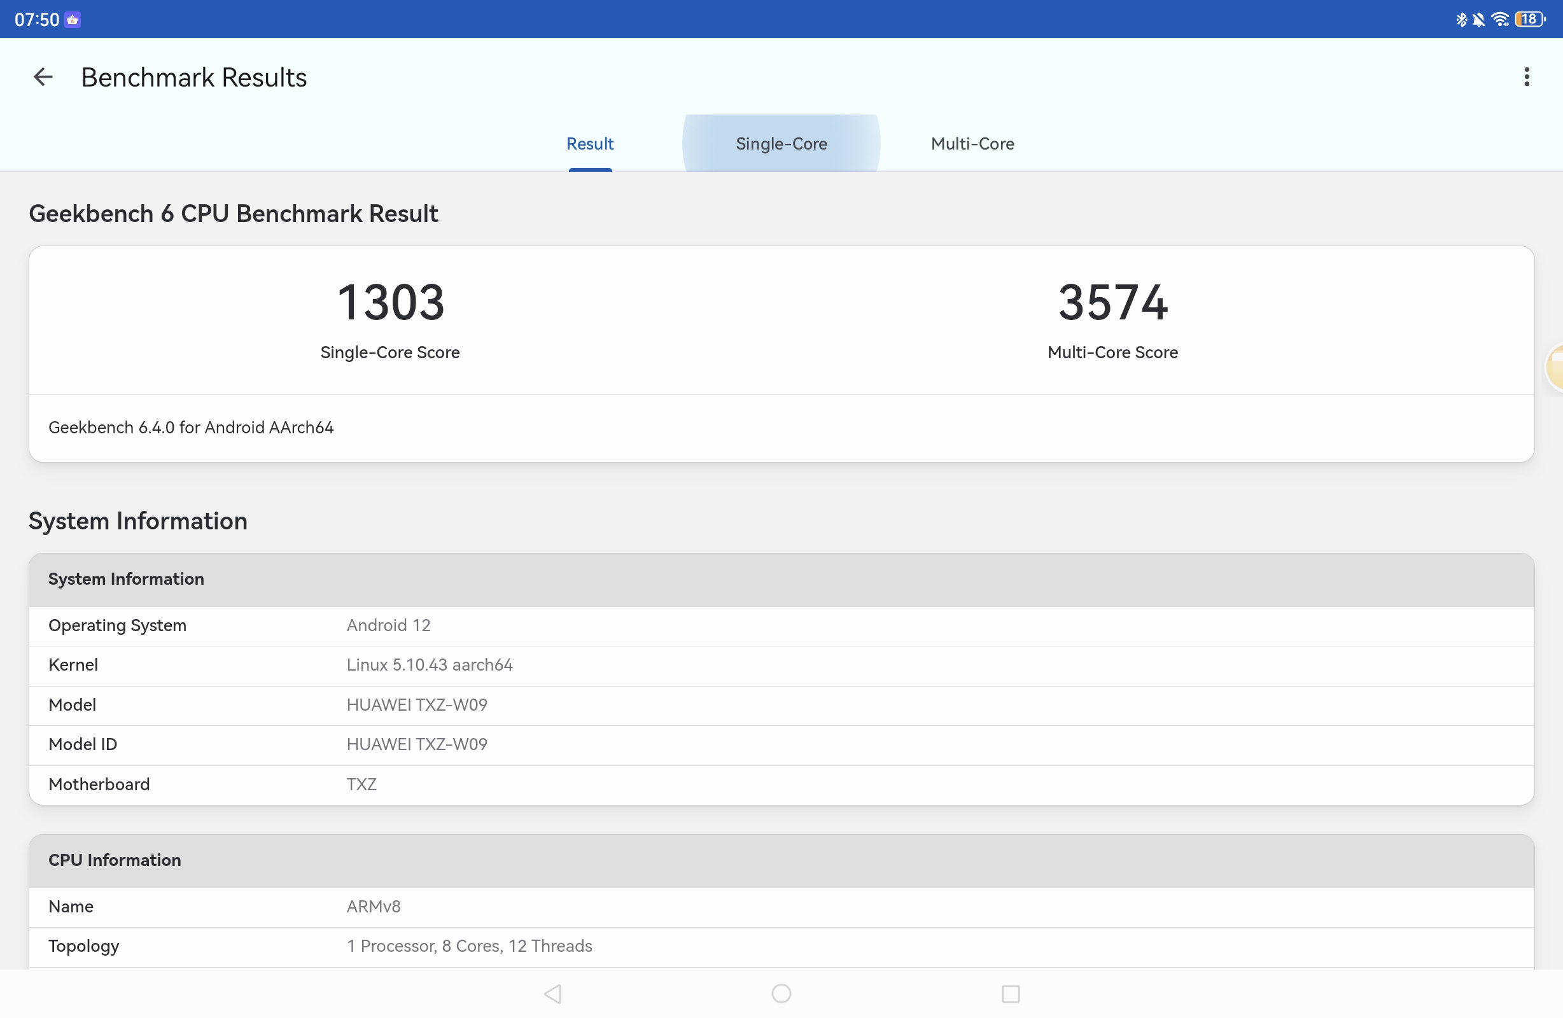This screenshot has height=1018, width=1563.
Task: Tap the CPU Name value ARMv8
Action: pyautogui.click(x=374, y=907)
